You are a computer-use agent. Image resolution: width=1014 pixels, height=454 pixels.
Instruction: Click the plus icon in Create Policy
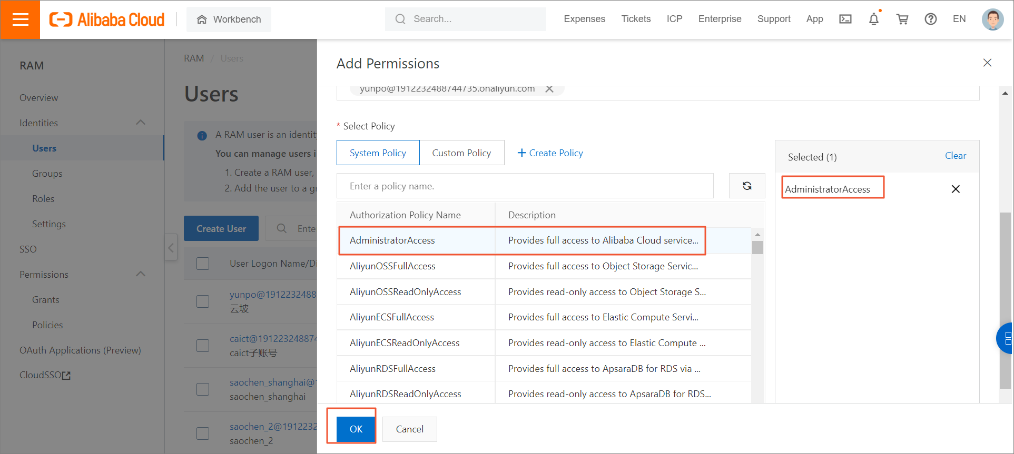[521, 153]
